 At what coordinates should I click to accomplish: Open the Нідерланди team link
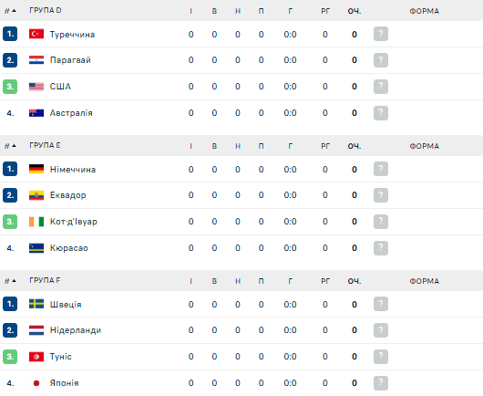pyautogui.click(x=76, y=330)
